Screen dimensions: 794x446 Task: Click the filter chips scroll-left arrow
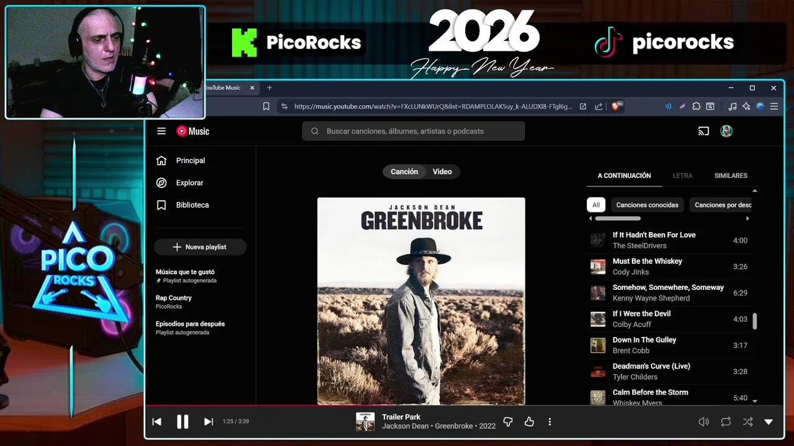590,219
